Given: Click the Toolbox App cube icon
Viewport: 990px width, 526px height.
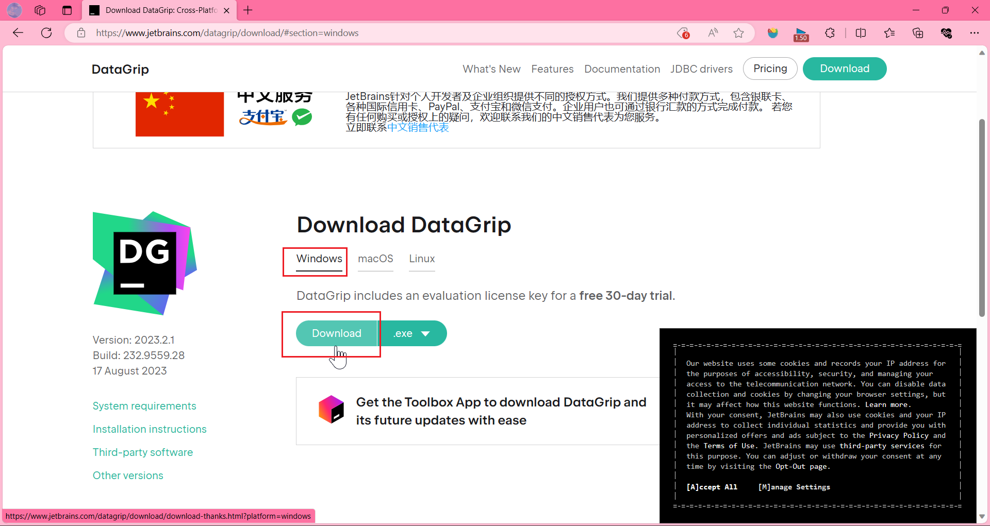Looking at the screenshot, I should pos(331,410).
